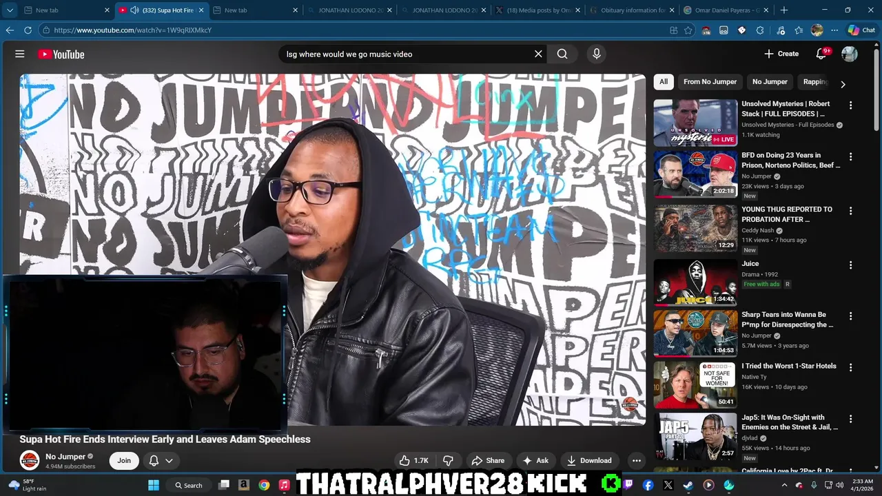Dislike the Supa Hot Fire video
Screen dimensions: 882x496
448,460
